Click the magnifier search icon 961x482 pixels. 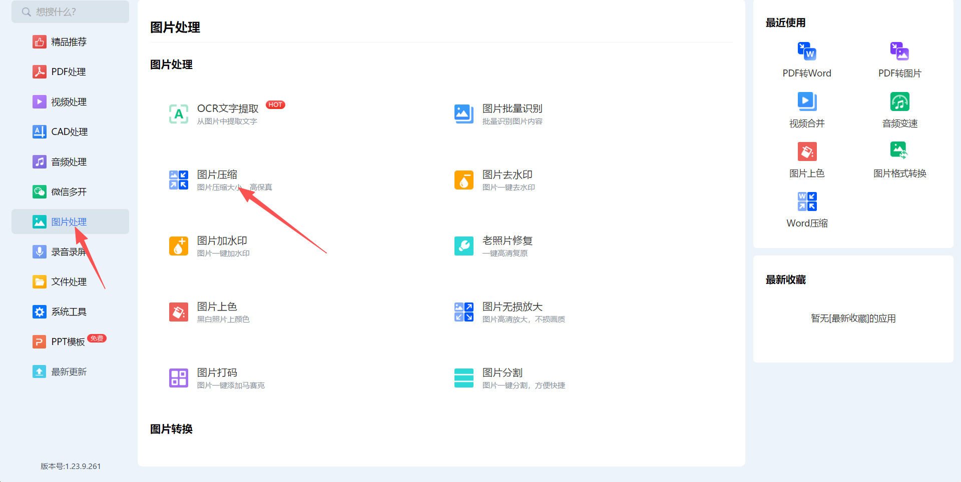(27, 12)
